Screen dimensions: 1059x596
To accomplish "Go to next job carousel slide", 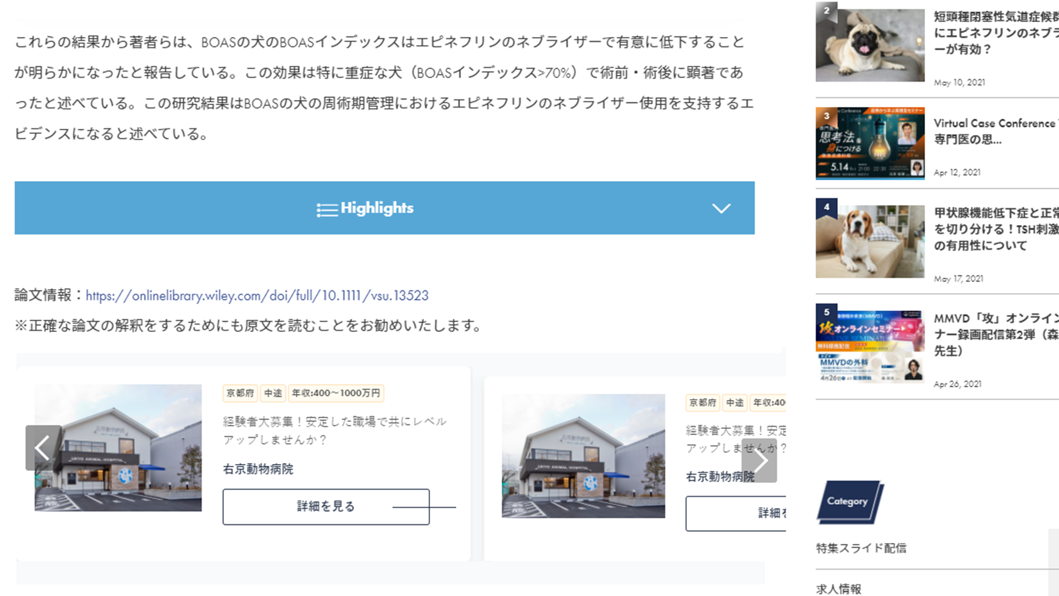I will [x=759, y=460].
